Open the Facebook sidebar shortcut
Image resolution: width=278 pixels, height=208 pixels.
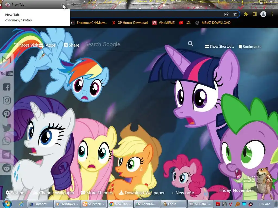tap(7, 87)
